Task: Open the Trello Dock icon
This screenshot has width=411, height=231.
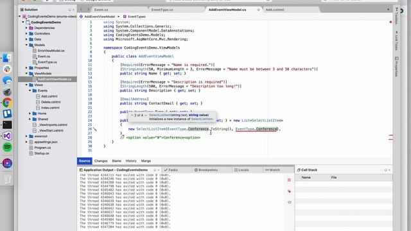Action: (7, 114)
